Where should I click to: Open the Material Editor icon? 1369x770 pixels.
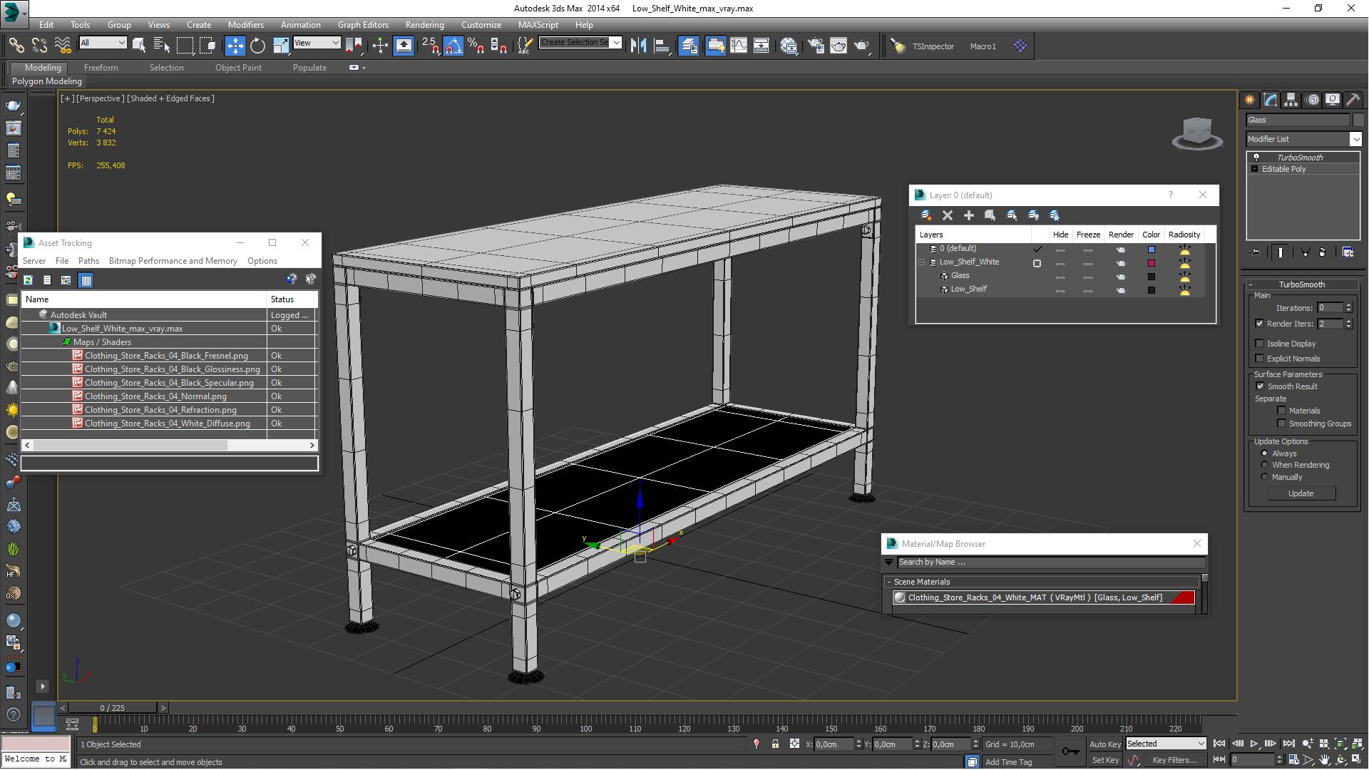(x=789, y=46)
